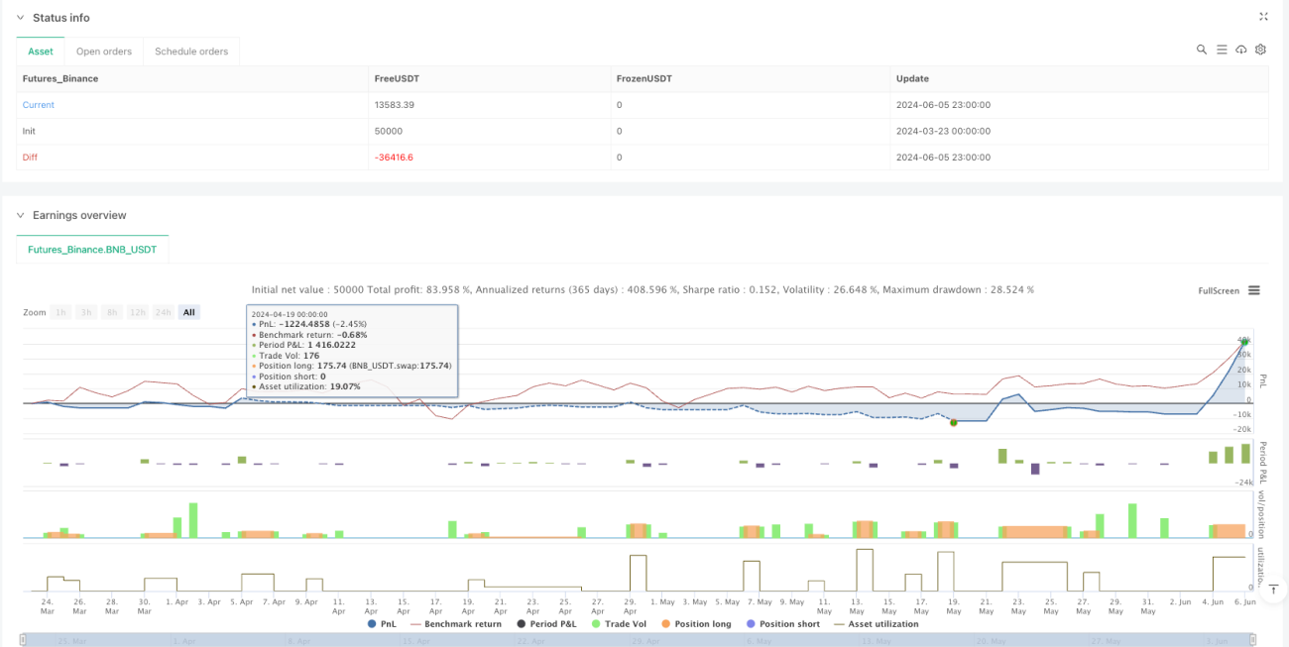The width and height of the screenshot is (1289, 647).
Task: Toggle the PnL series in legend
Action: point(381,624)
